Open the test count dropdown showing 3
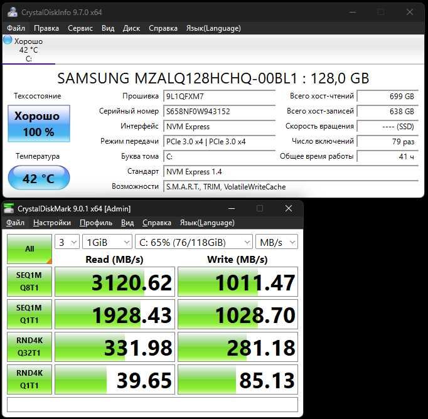The image size is (428, 419). click(67, 241)
